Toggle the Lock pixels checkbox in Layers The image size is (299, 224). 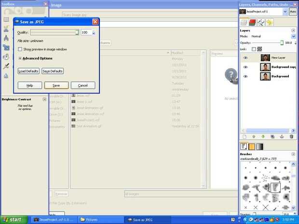click(x=254, y=49)
